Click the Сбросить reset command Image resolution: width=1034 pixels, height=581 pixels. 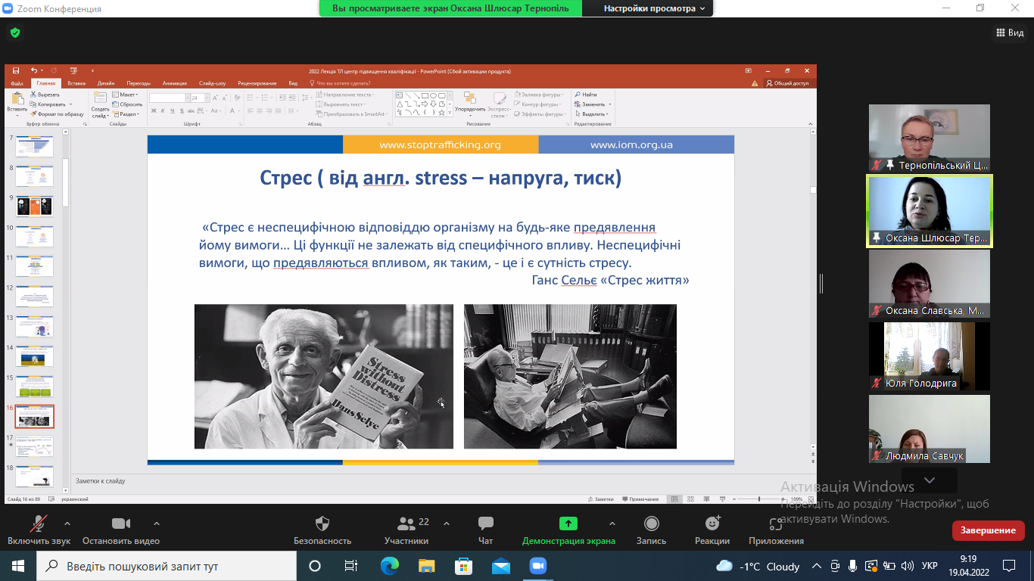point(127,104)
